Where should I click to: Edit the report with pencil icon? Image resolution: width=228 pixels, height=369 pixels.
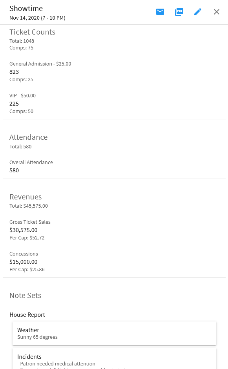pyautogui.click(x=198, y=12)
